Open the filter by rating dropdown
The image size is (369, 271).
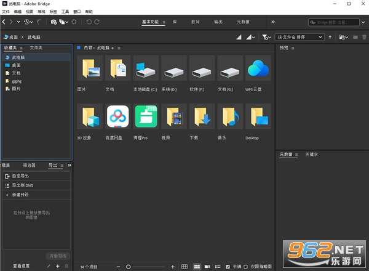(267, 37)
